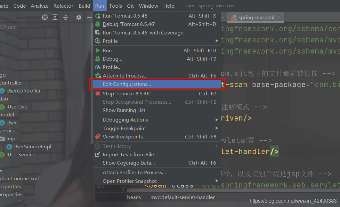Screen dimensions: 340x207
Task: Open the Git menu
Action: click(130, 6)
